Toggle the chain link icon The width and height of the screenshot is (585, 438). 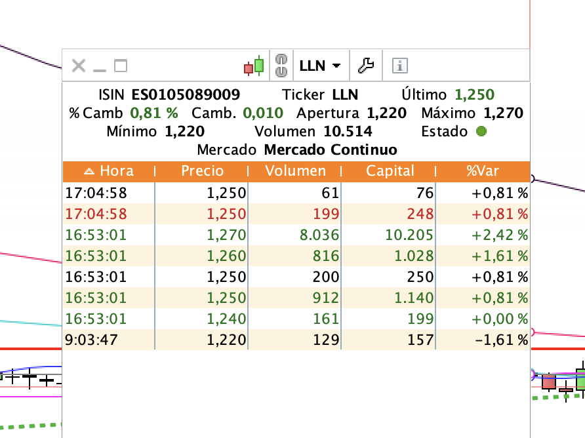point(281,66)
